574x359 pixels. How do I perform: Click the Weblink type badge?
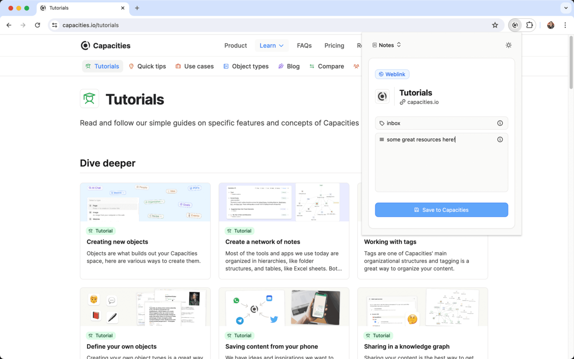(392, 74)
